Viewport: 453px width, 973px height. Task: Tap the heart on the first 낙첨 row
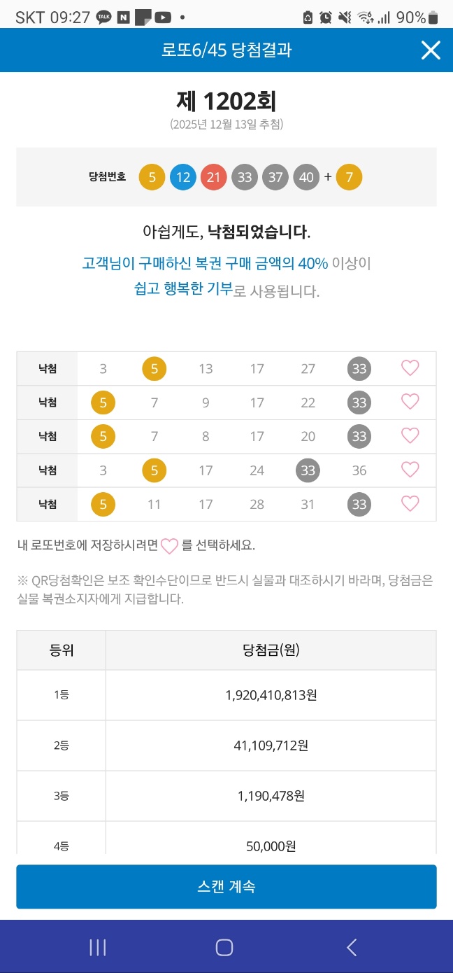(x=410, y=368)
